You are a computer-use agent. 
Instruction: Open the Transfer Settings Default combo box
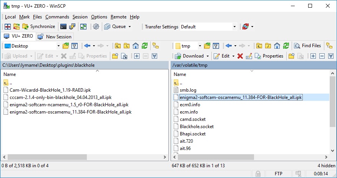click(209, 27)
